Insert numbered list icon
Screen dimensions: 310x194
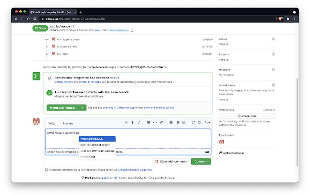coord(177,123)
